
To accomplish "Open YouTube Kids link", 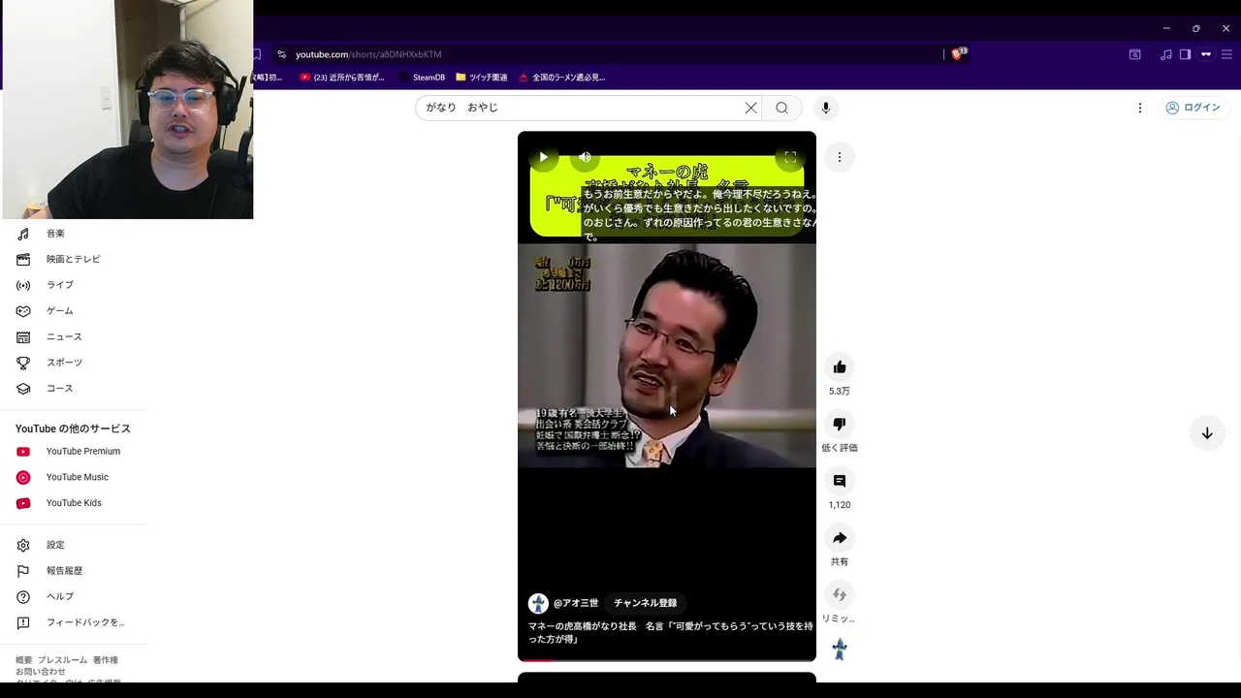I will tap(74, 503).
